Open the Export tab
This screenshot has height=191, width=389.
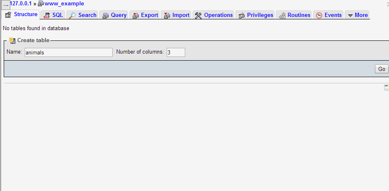145,15
